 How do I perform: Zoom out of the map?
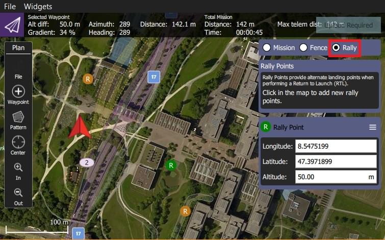point(18,196)
